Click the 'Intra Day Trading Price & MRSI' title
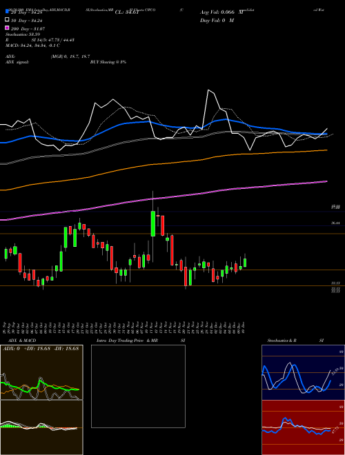The width and height of the screenshot is (345, 455). pos(141,341)
